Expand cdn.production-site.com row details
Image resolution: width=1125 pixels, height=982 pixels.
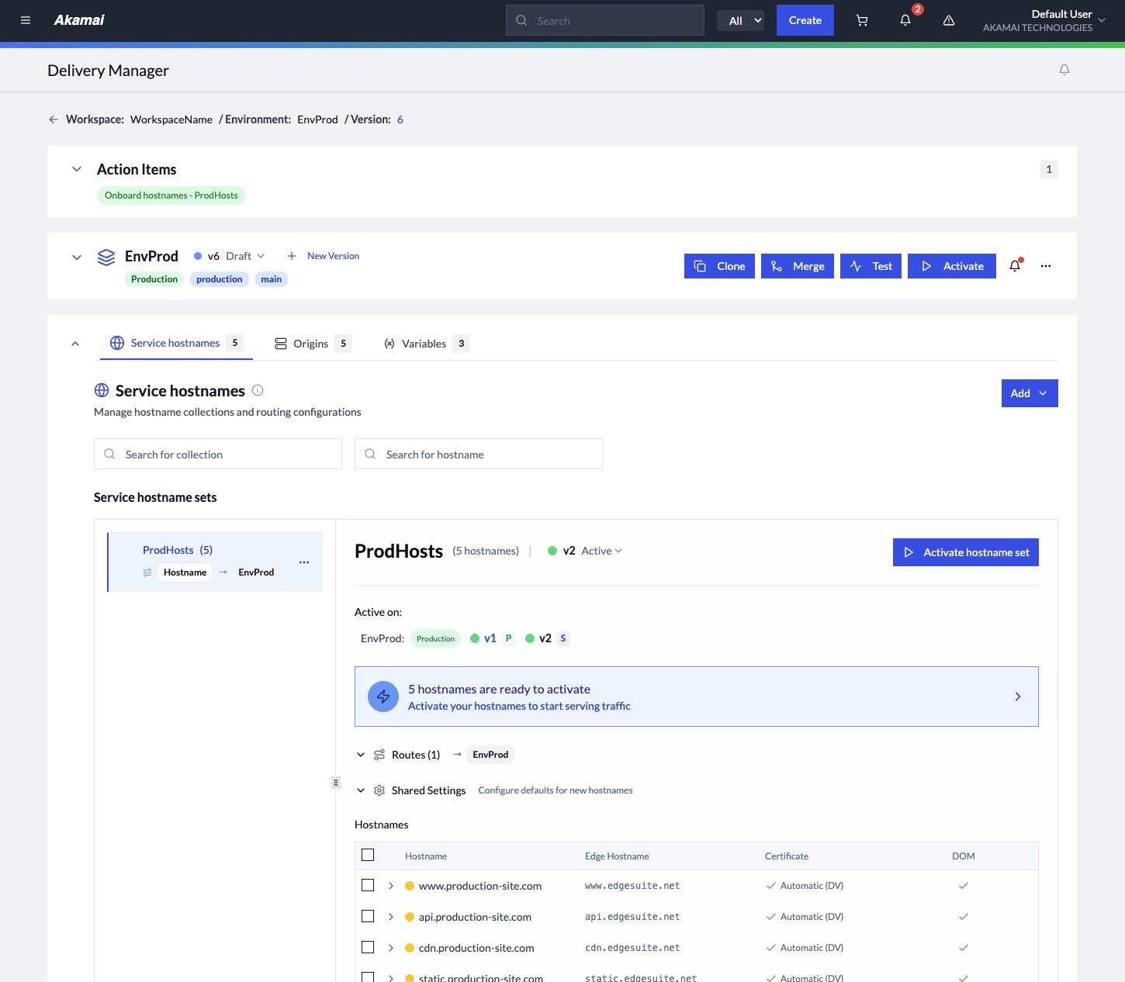point(390,947)
